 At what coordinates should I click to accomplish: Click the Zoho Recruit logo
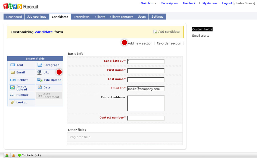point(21,6)
